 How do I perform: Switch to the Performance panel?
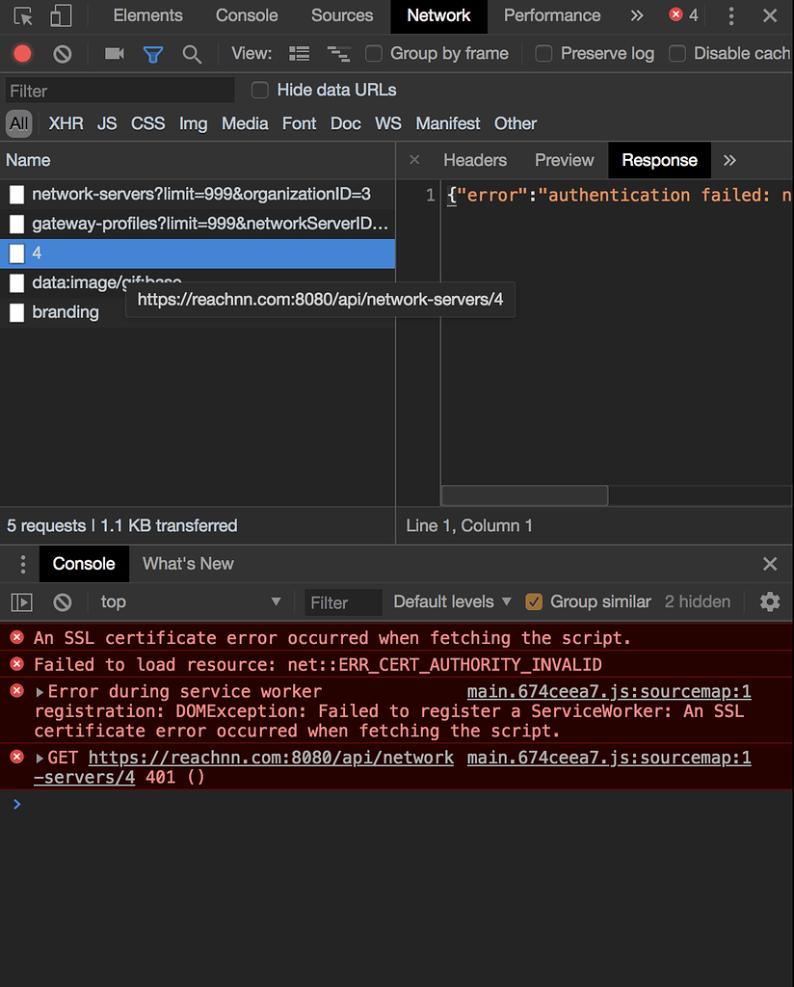[x=552, y=15]
